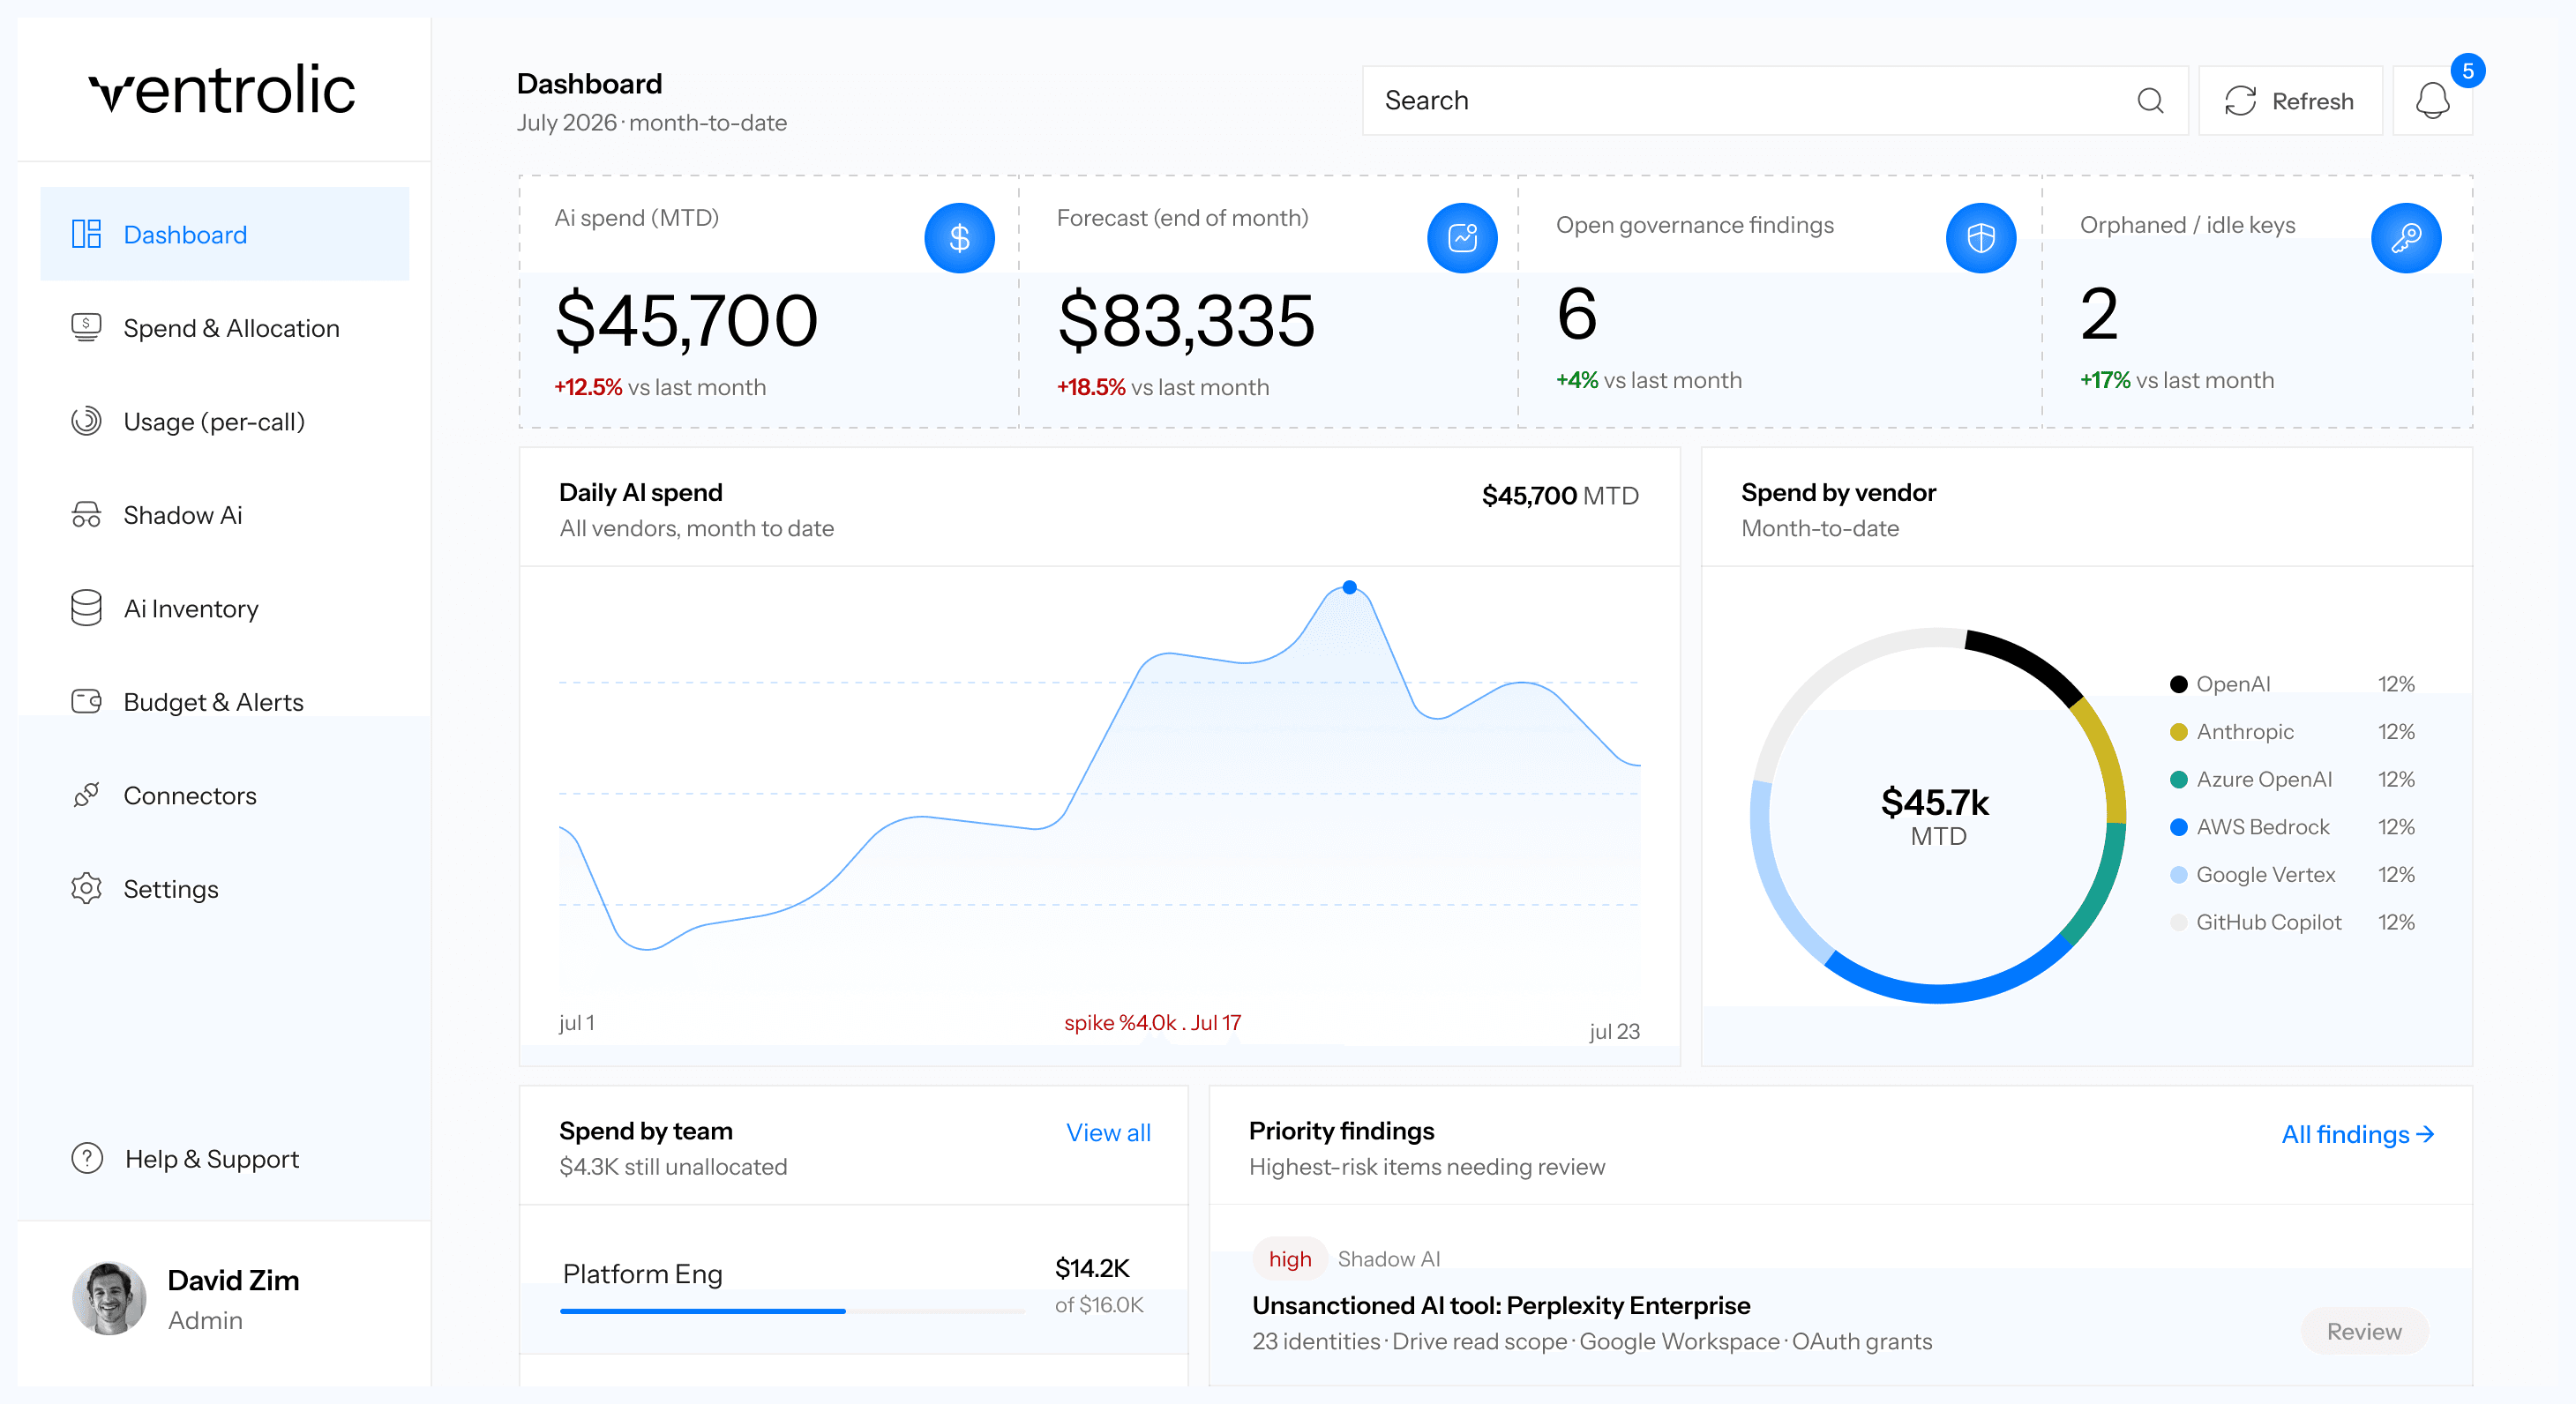Screen dimensions: 2576x1404
Task: Click the high severity tag
Action: [1289, 1259]
